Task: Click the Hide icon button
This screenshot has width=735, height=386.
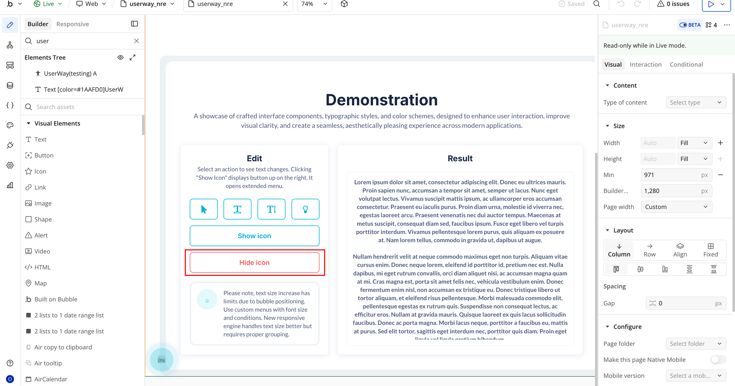Action: [254, 262]
